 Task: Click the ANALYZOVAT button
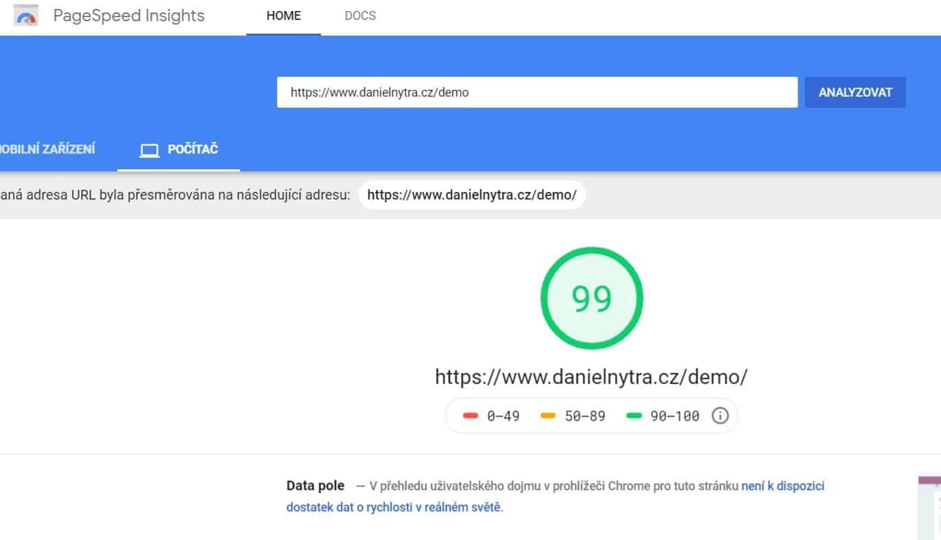pos(855,93)
